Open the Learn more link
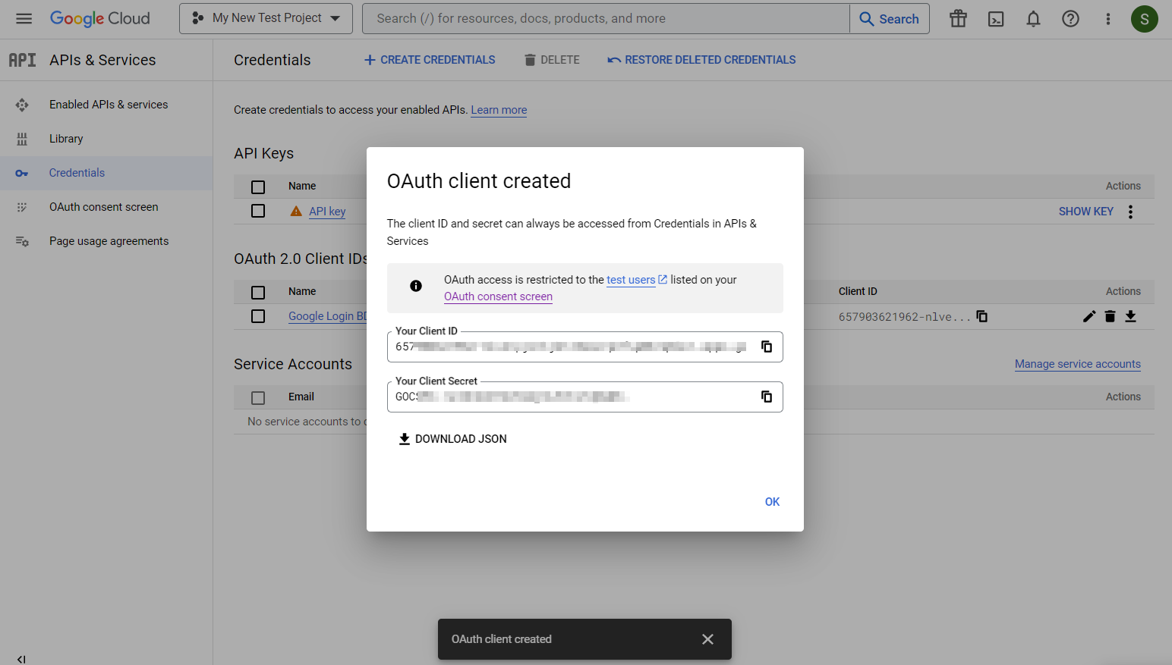1172x665 pixels. point(499,110)
